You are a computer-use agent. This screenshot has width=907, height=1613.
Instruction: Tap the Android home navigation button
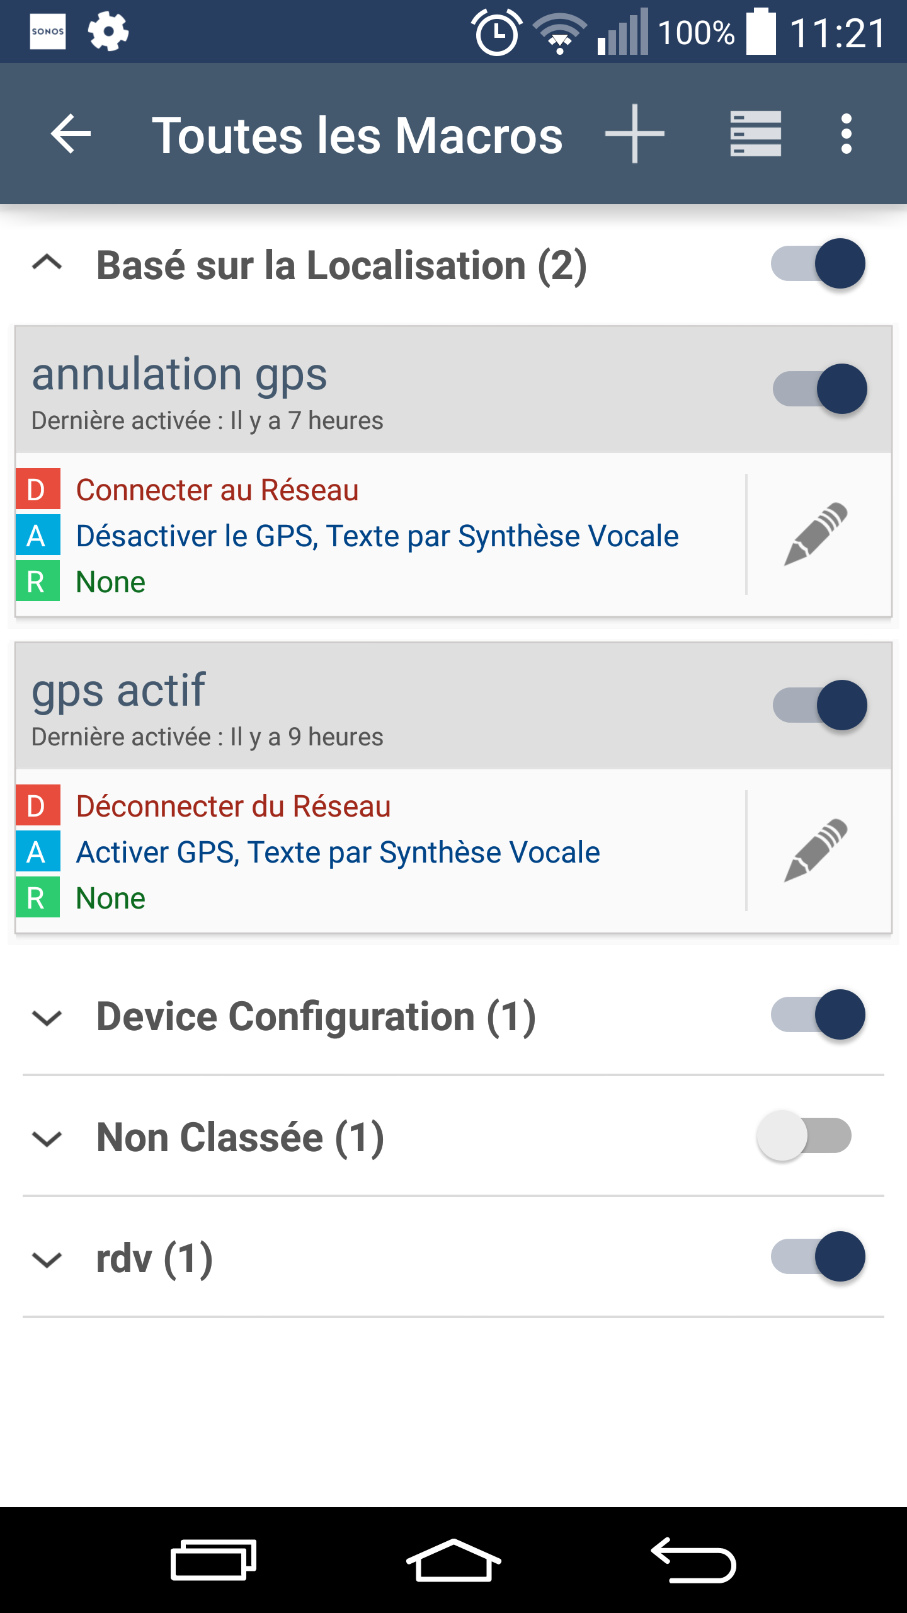(x=453, y=1560)
